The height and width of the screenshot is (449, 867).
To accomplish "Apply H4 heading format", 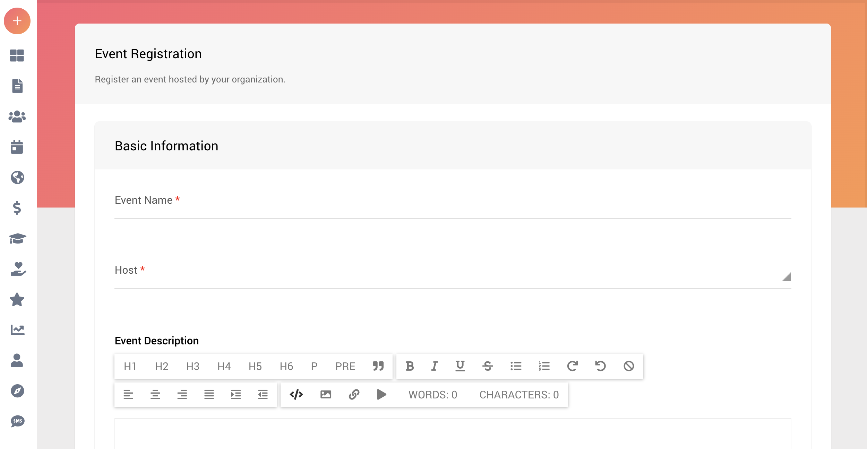I will tap(224, 366).
